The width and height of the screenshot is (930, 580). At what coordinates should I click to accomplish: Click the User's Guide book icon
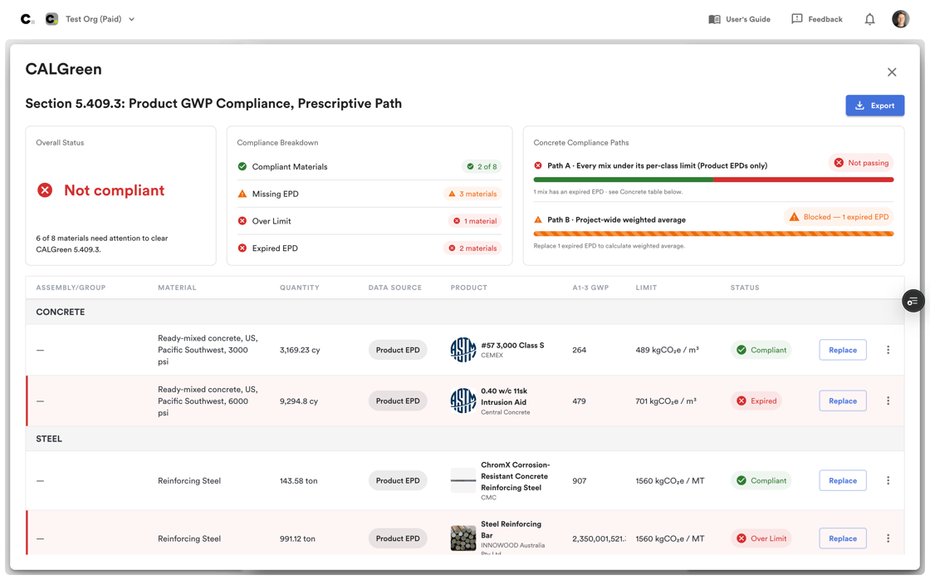714,20
